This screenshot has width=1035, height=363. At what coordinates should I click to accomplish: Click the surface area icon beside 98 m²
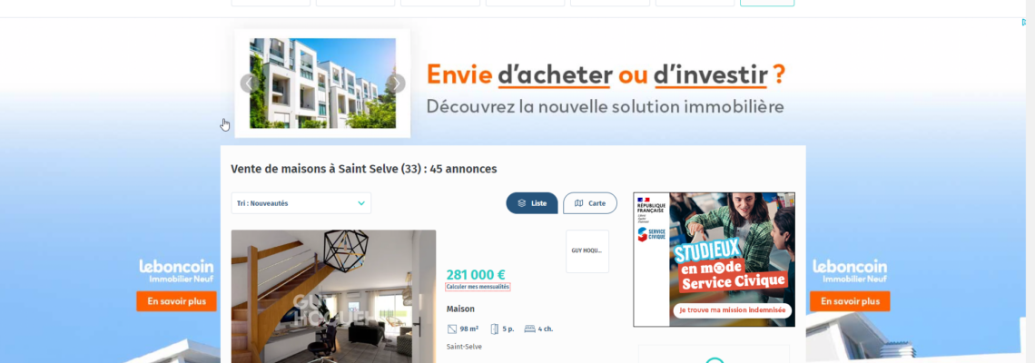tap(451, 329)
